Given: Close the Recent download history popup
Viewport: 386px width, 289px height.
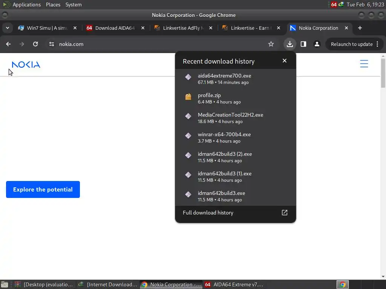Looking at the screenshot, I should [284, 61].
